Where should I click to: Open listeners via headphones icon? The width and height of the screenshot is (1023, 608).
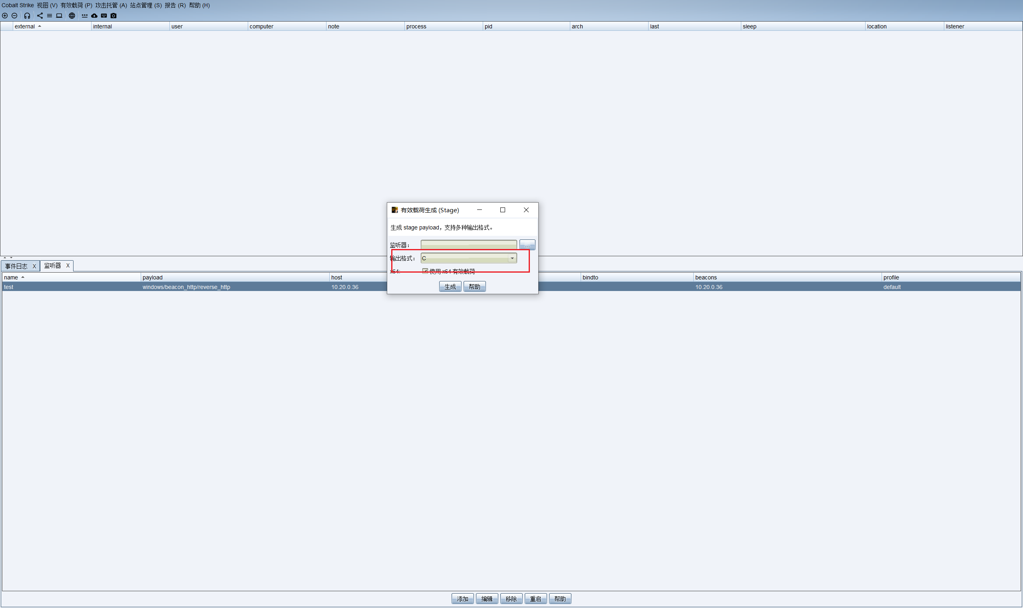[27, 16]
